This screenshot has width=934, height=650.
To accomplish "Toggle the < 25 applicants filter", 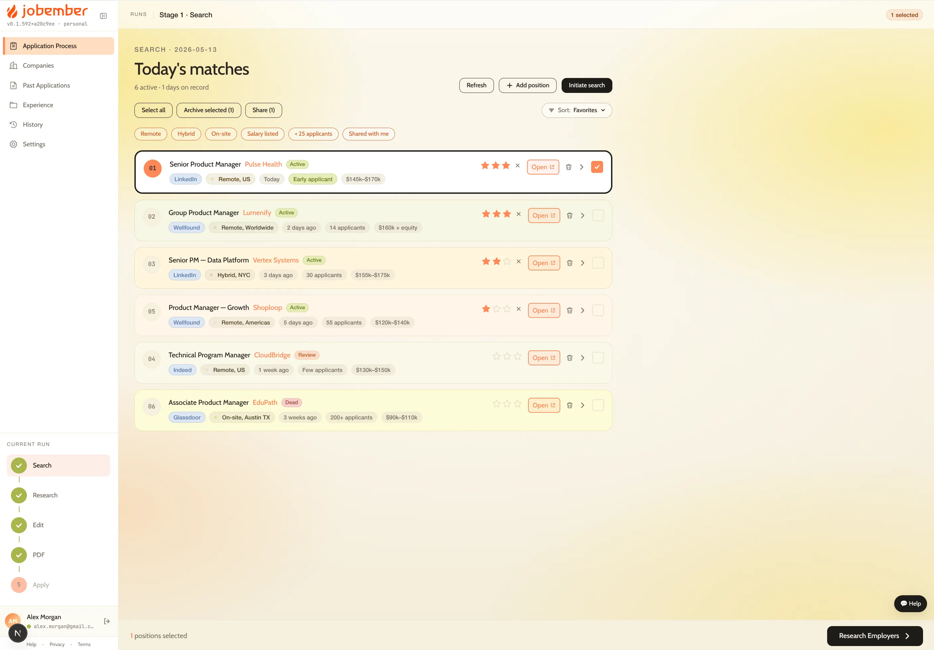I will (313, 134).
